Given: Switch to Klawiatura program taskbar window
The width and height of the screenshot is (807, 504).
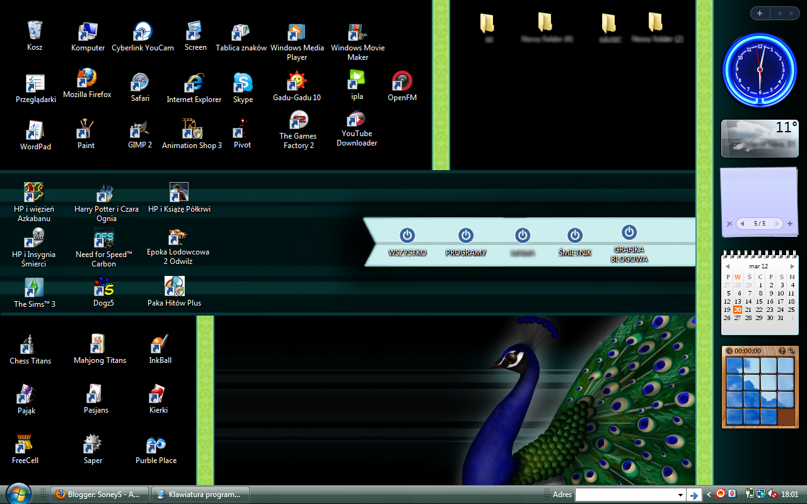Looking at the screenshot, I should coord(200,495).
